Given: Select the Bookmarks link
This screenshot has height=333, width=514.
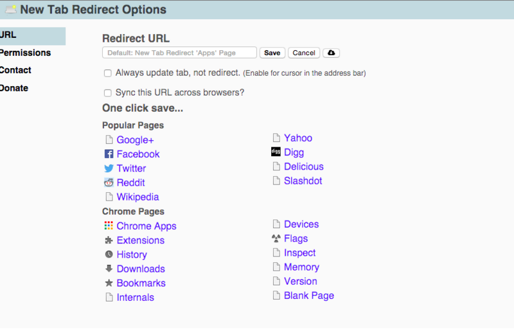Looking at the screenshot, I should (141, 283).
